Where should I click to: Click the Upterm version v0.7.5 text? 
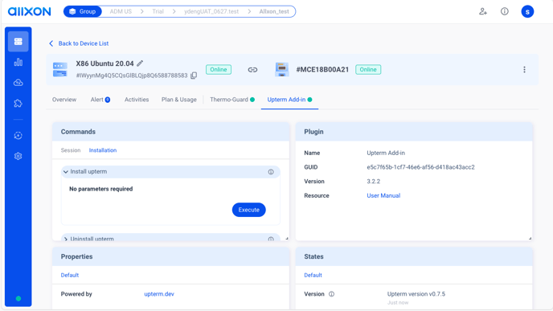click(x=416, y=294)
